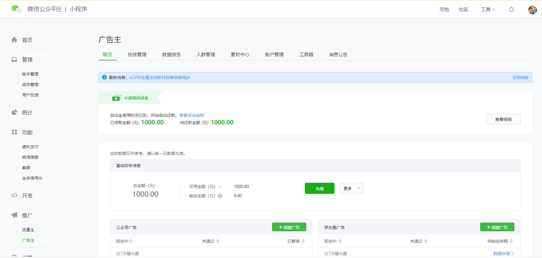Select 广告主 in the sidebar
This screenshot has height=258, width=542.
[28, 240]
